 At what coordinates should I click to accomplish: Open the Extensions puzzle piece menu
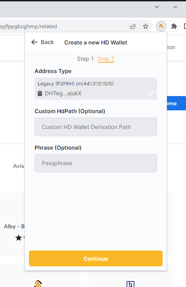[x=174, y=26]
